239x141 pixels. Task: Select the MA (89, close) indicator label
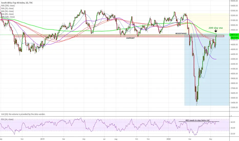[7, 14]
